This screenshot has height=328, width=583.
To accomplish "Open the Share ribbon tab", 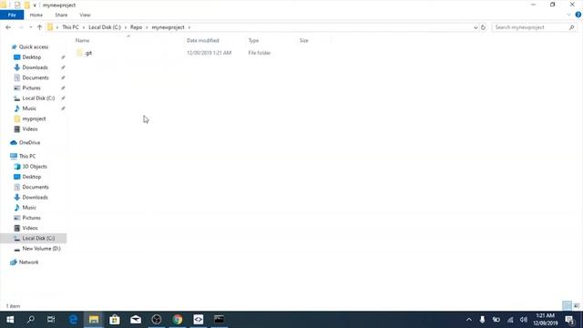I will (x=61, y=15).
